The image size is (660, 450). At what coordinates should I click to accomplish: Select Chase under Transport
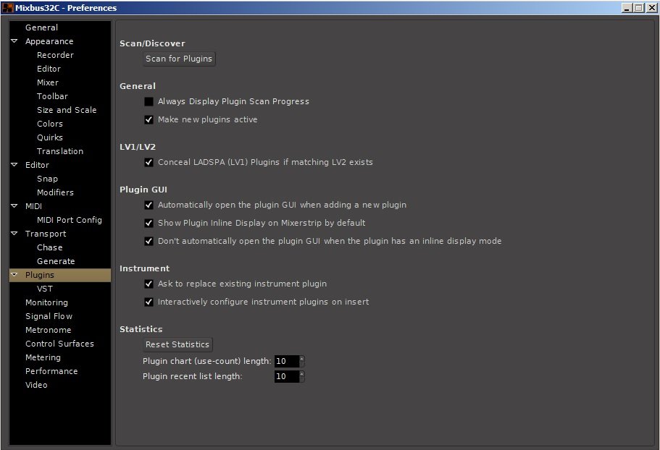click(x=50, y=247)
